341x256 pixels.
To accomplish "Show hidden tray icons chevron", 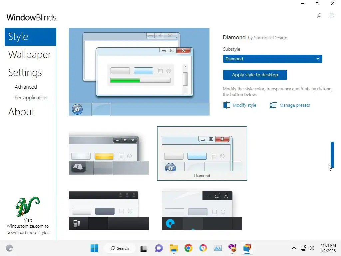I will point(294,248).
